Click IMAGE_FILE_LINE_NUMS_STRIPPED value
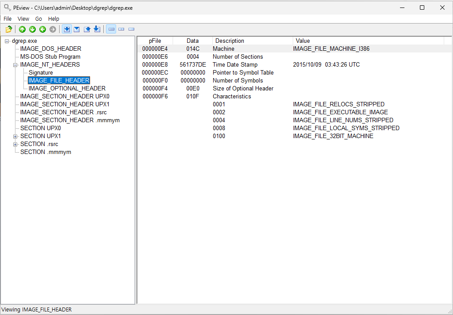This screenshot has width=453, height=315. [343, 120]
